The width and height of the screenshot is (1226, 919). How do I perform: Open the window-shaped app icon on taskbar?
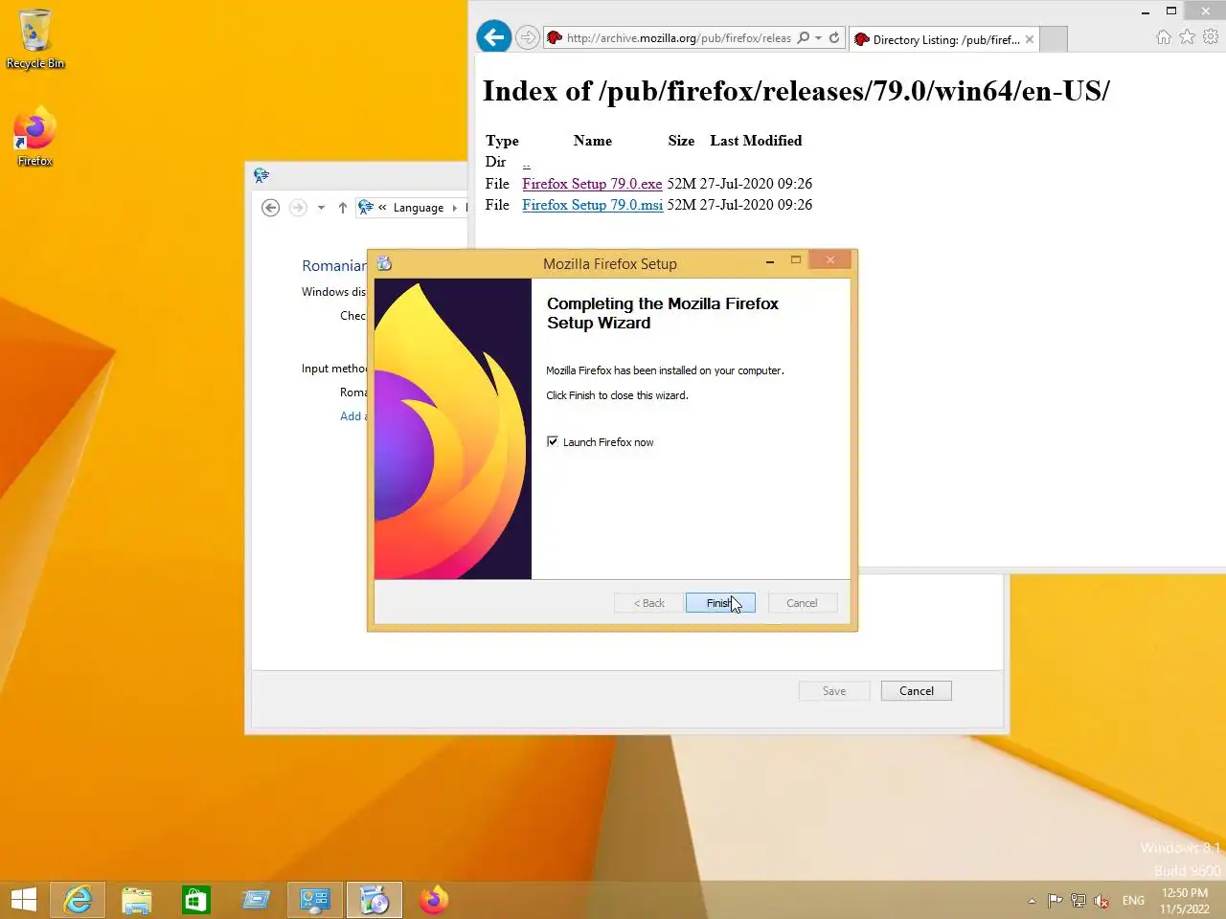click(256, 900)
